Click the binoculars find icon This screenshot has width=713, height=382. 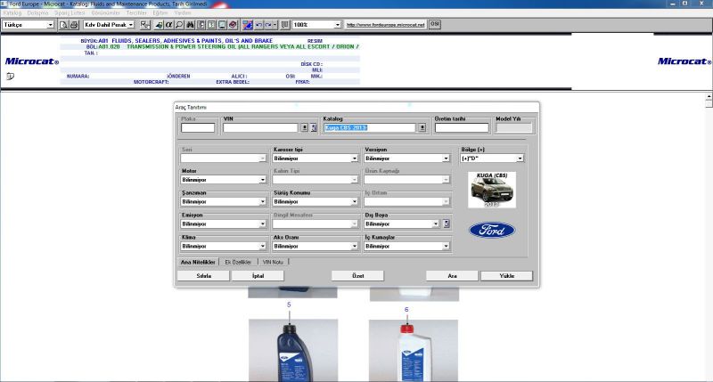[190, 25]
